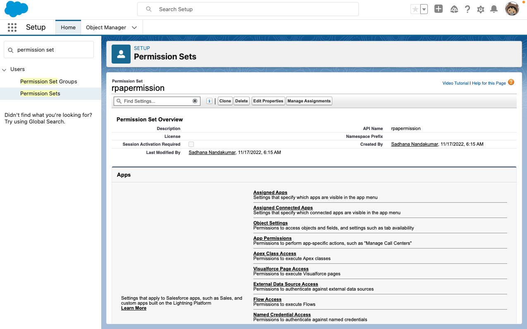Open the Object Manager tab

(x=106, y=27)
